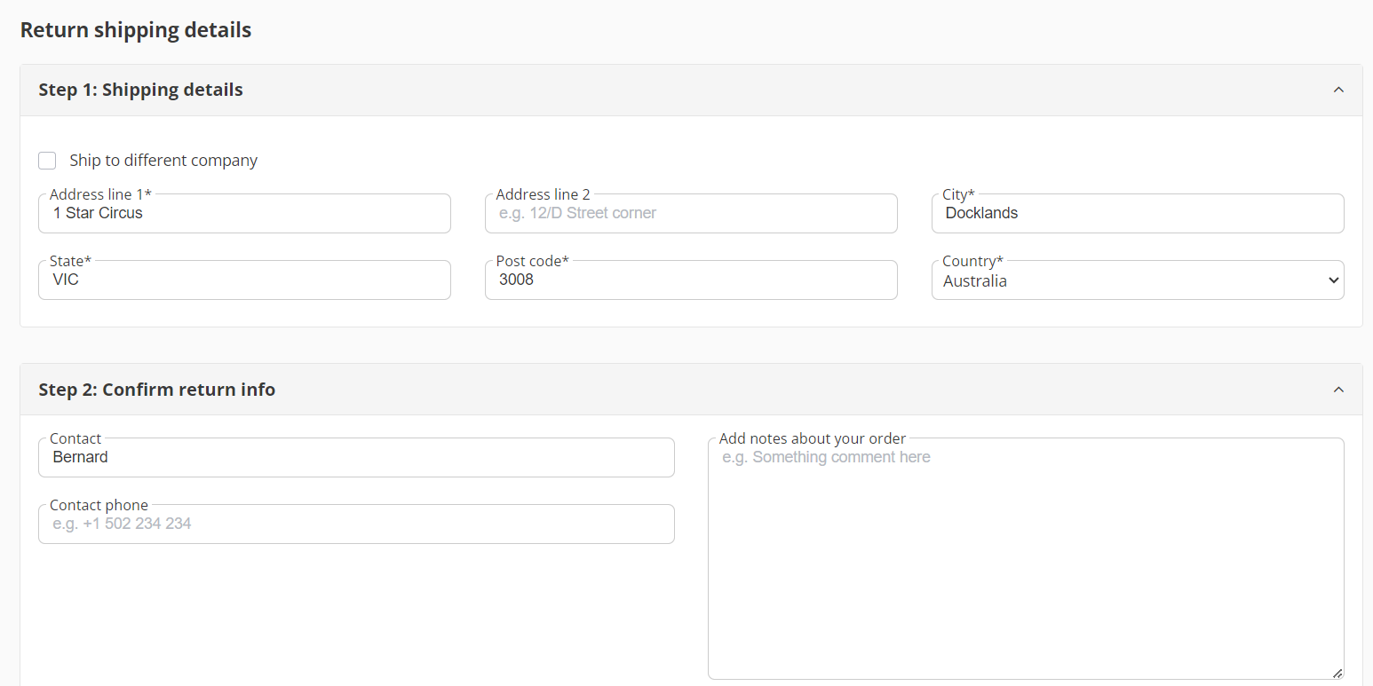
Task: Click the Ship to different company label
Action: click(x=163, y=161)
